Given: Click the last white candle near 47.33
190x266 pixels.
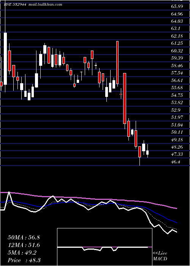Looking at the screenshot, I should pyautogui.click(x=147, y=152).
